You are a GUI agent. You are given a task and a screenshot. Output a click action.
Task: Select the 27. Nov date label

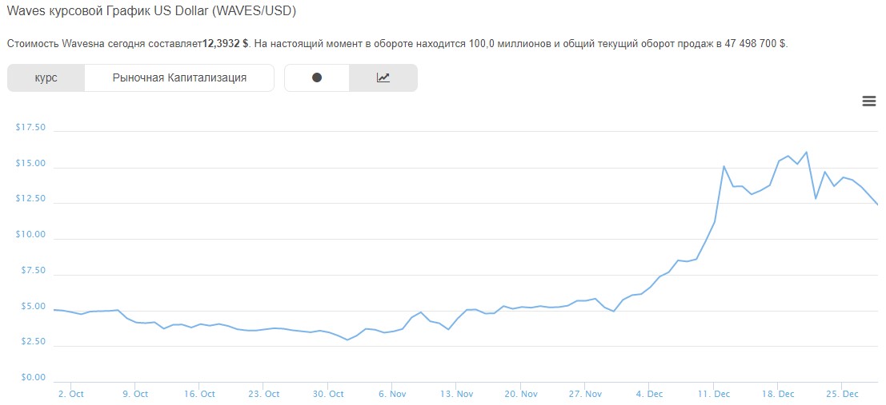pos(585,394)
